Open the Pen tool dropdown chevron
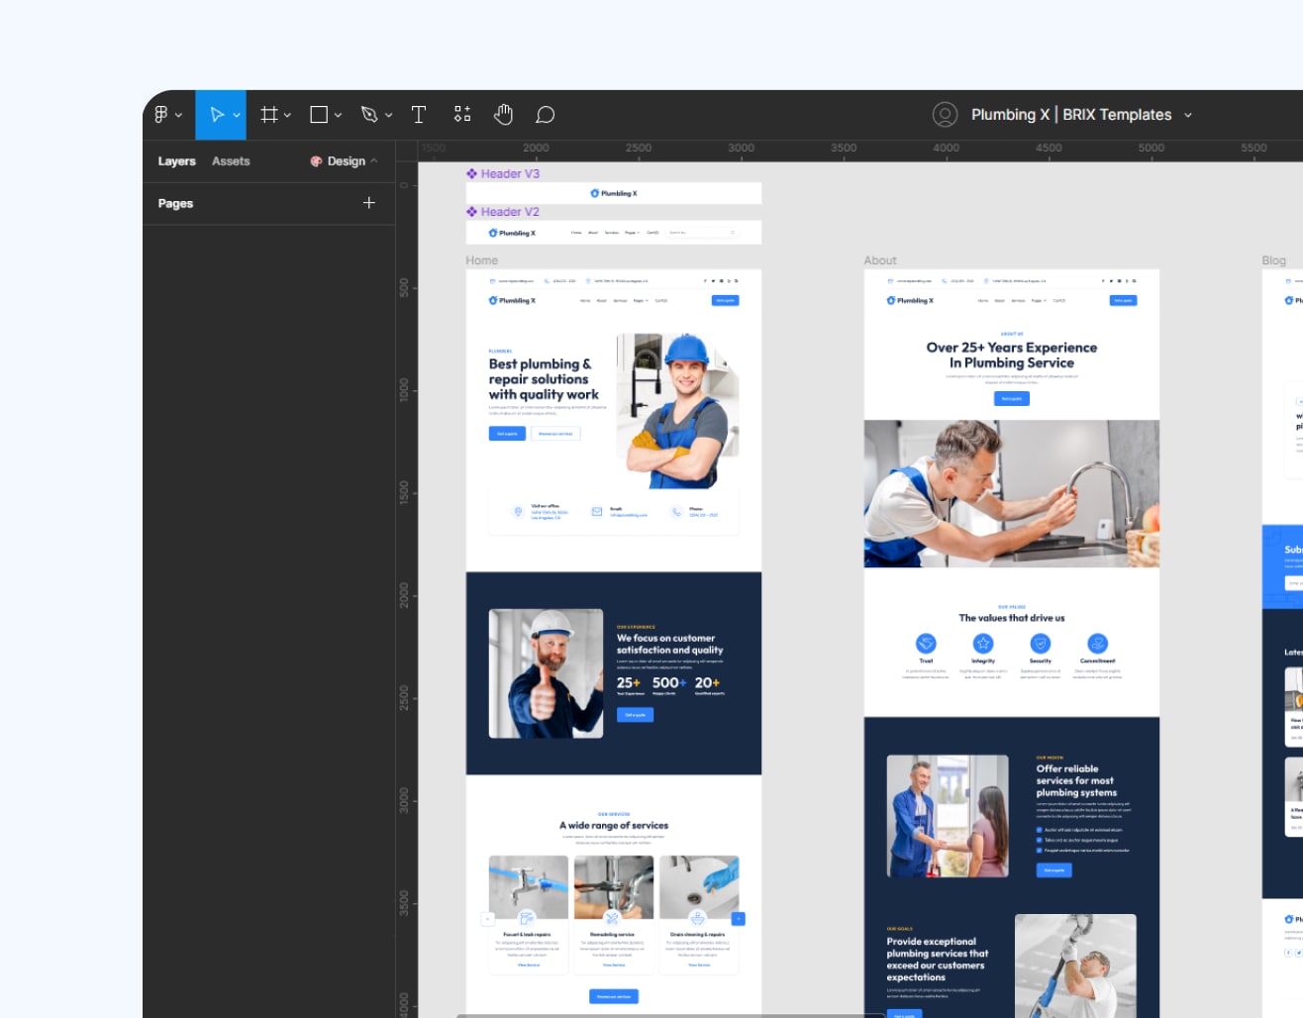Viewport: 1303px width, 1018px height. coord(388,114)
